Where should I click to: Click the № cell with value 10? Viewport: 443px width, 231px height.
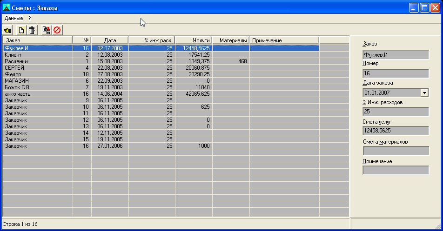pos(82,107)
